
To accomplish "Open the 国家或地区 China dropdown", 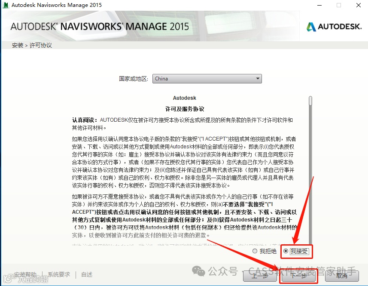I will click(x=207, y=79).
